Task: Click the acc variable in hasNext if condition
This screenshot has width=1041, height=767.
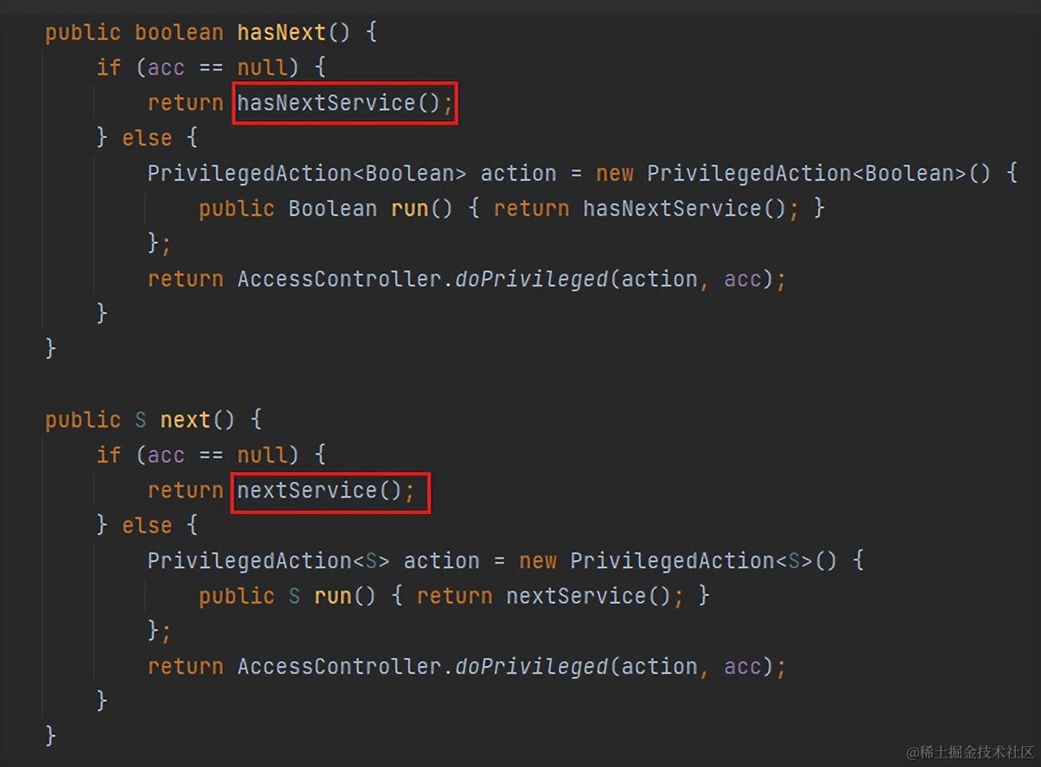Action: coord(166,68)
